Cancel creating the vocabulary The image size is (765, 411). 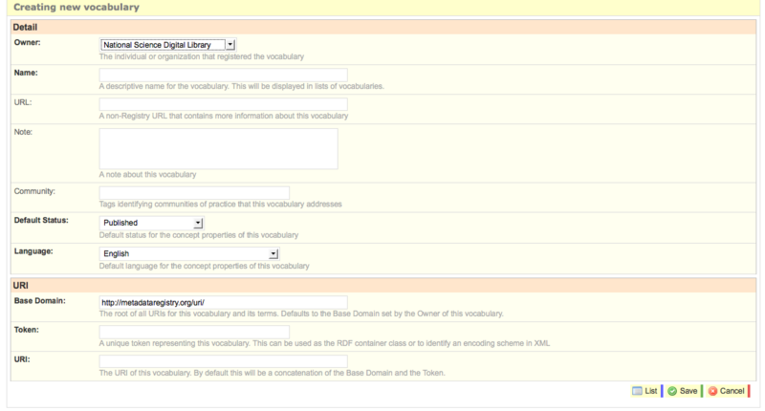(727, 391)
